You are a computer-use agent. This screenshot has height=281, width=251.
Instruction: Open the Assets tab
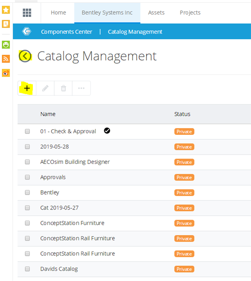click(x=156, y=12)
